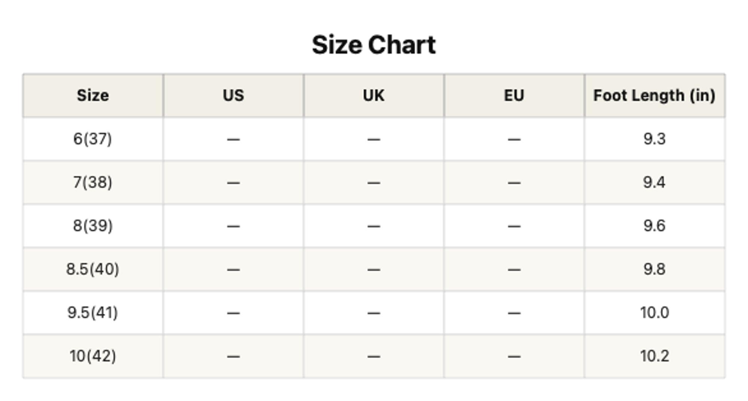Select the 9.4 foot length value
The height and width of the screenshot is (401, 748).
coord(654,183)
